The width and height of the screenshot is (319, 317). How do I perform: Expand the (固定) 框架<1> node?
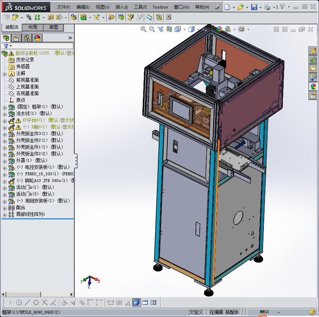[4, 108]
